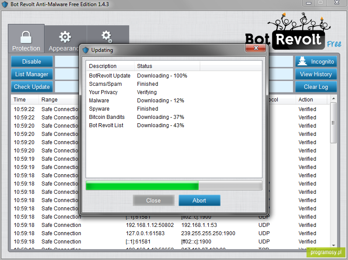Enable Incognito mode

click(316, 61)
